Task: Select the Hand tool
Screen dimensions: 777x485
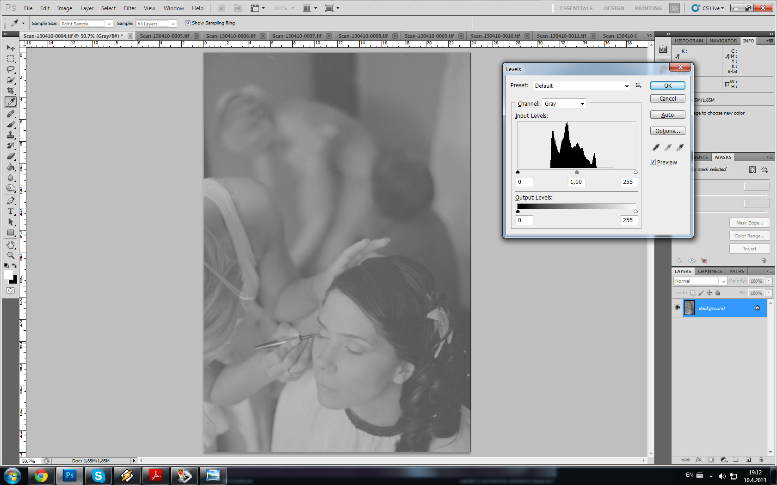Action: pyautogui.click(x=11, y=244)
